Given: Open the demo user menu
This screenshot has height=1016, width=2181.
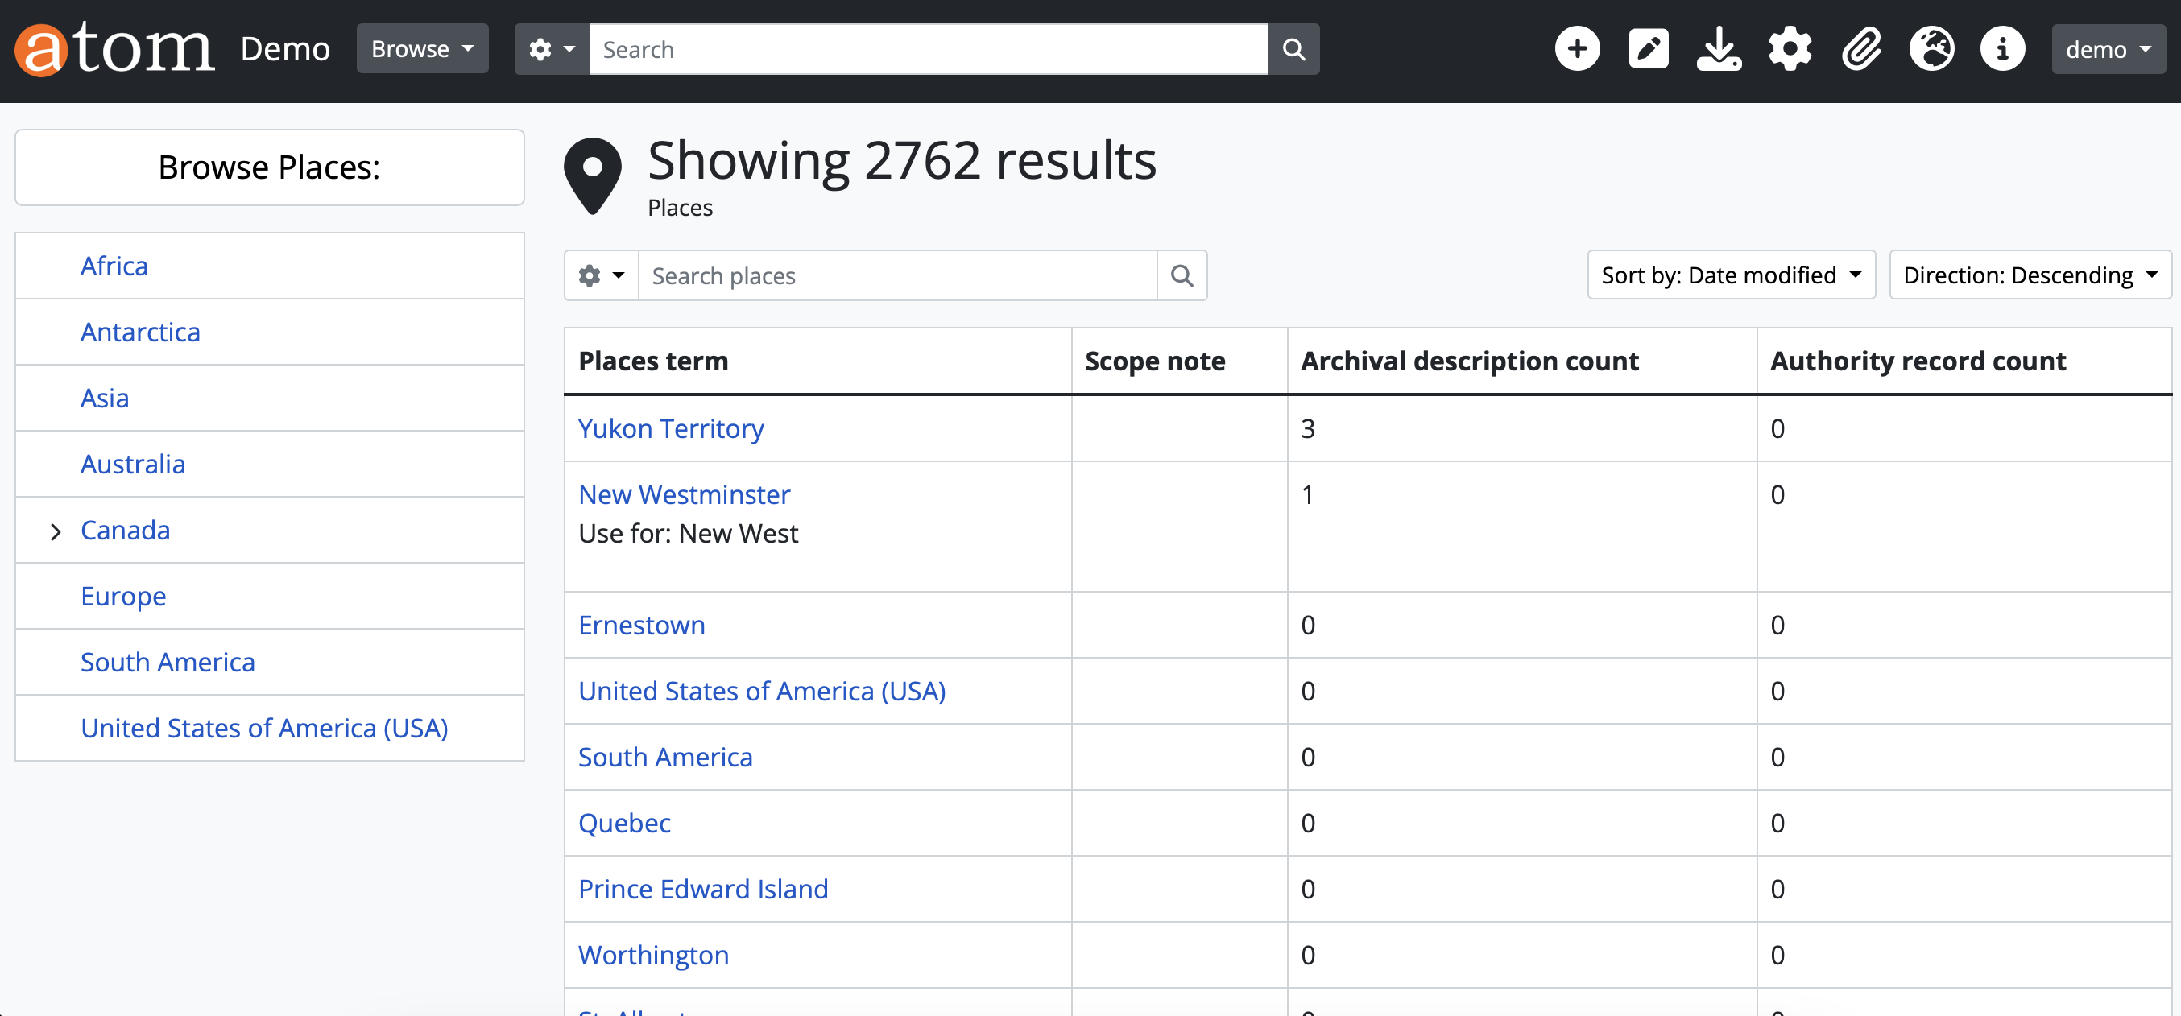Looking at the screenshot, I should pos(2108,49).
